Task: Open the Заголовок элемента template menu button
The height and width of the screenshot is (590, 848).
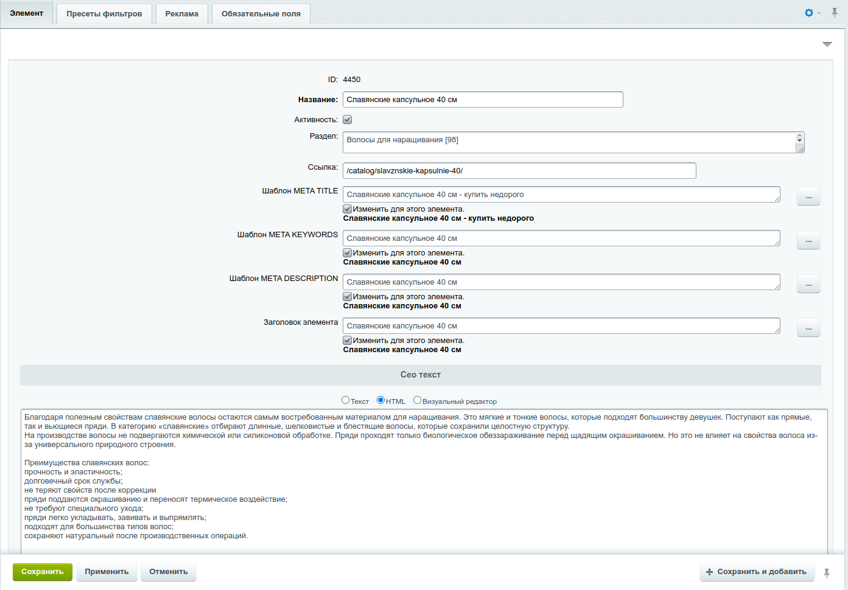Action: 808,328
